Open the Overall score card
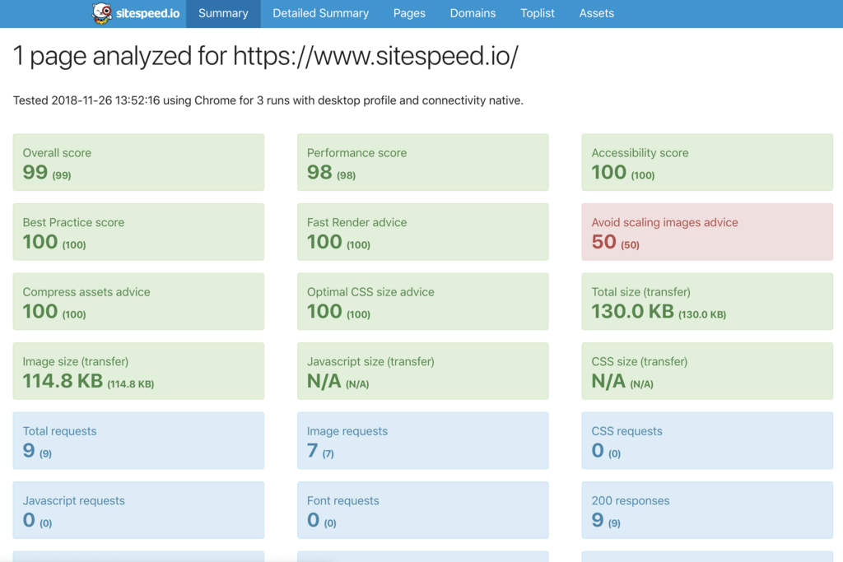The width and height of the screenshot is (843, 562). (x=138, y=162)
